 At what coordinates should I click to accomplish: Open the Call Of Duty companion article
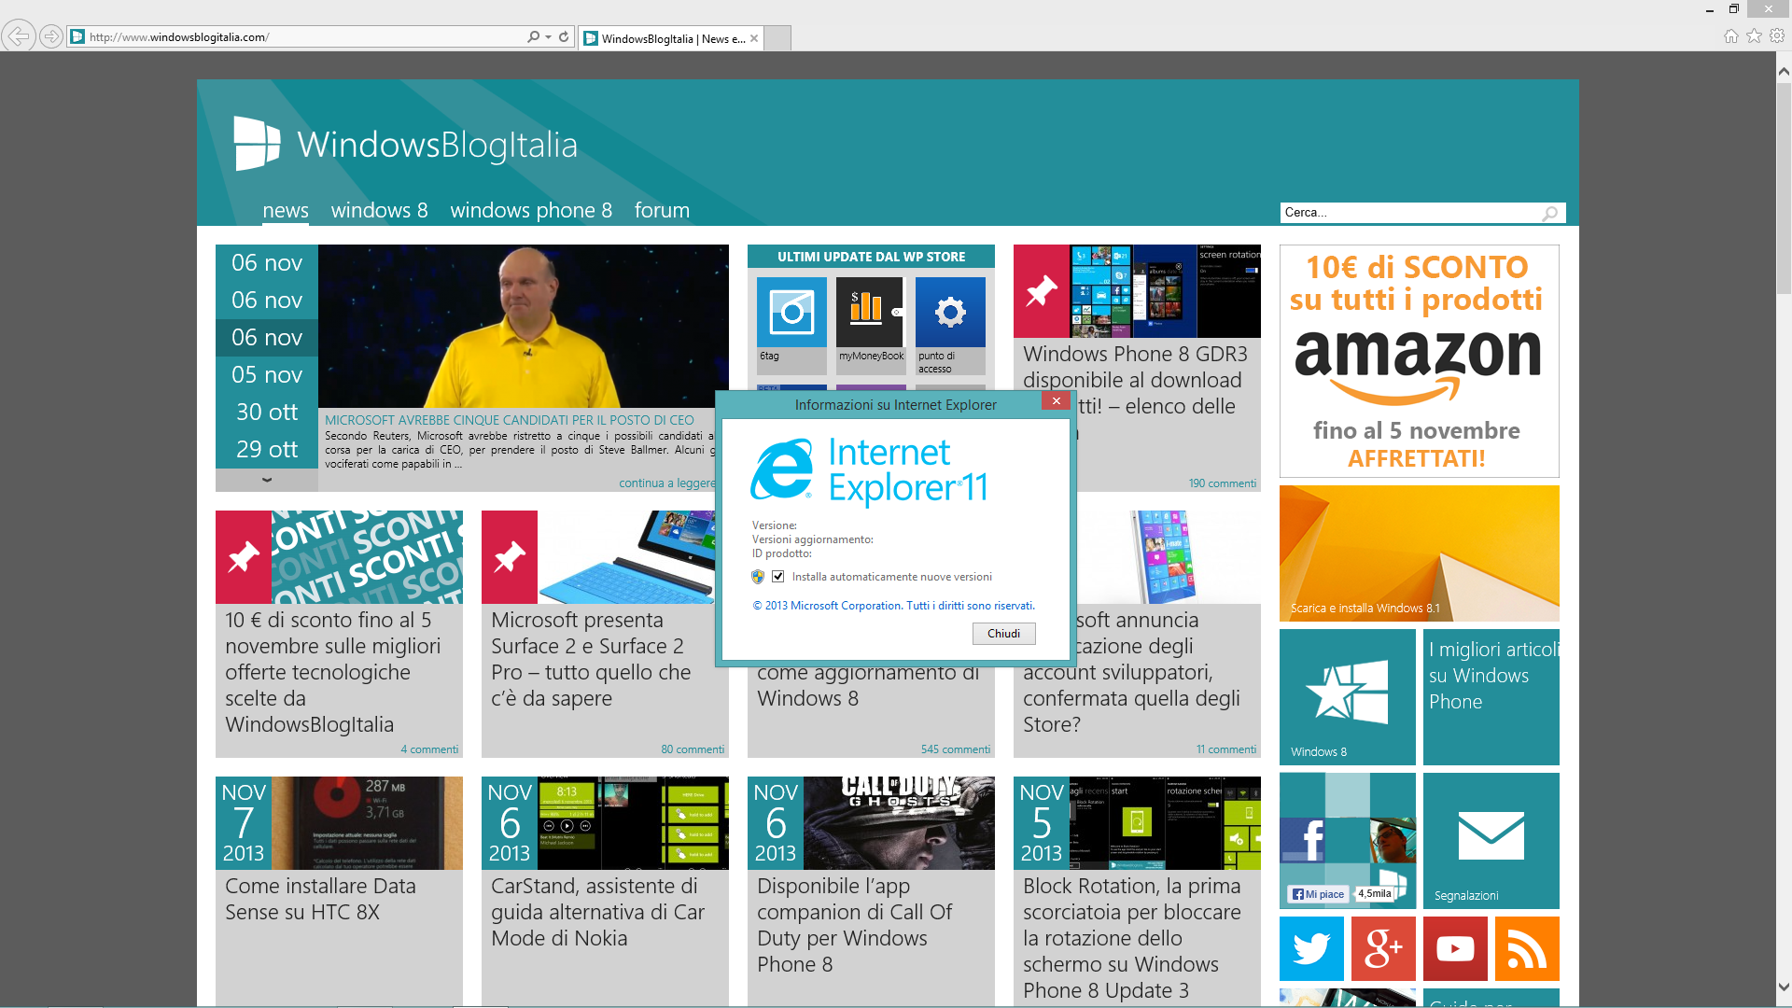point(854,925)
